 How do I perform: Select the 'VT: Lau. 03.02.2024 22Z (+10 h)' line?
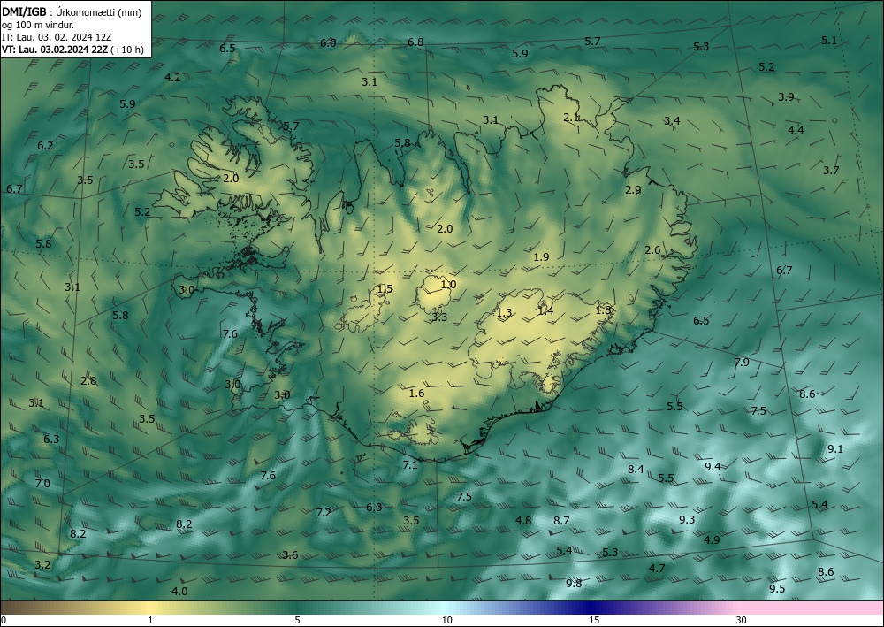point(72,50)
